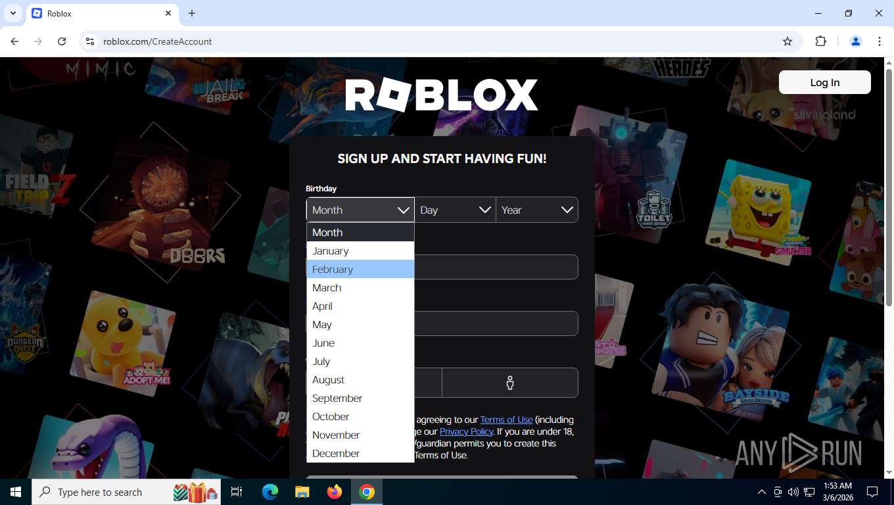This screenshot has height=505, width=894.
Task: Open File Explorer from the taskbar
Action: click(x=302, y=492)
